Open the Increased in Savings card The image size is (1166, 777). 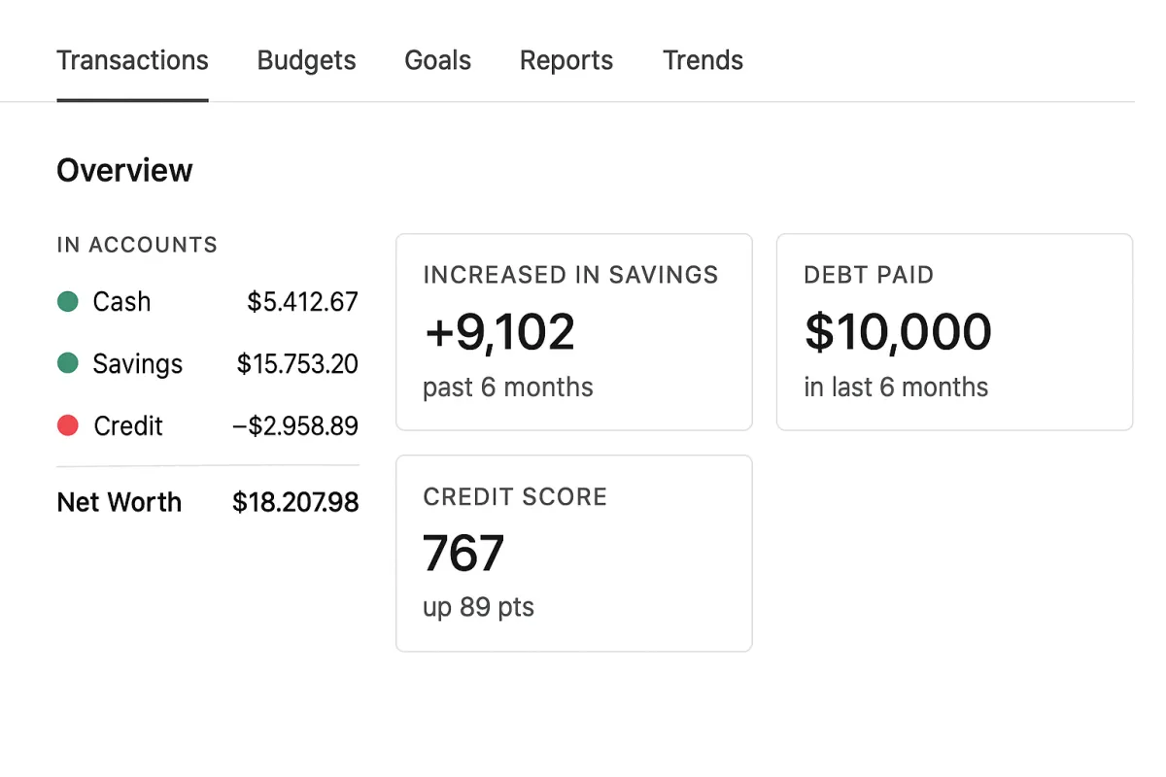(574, 332)
